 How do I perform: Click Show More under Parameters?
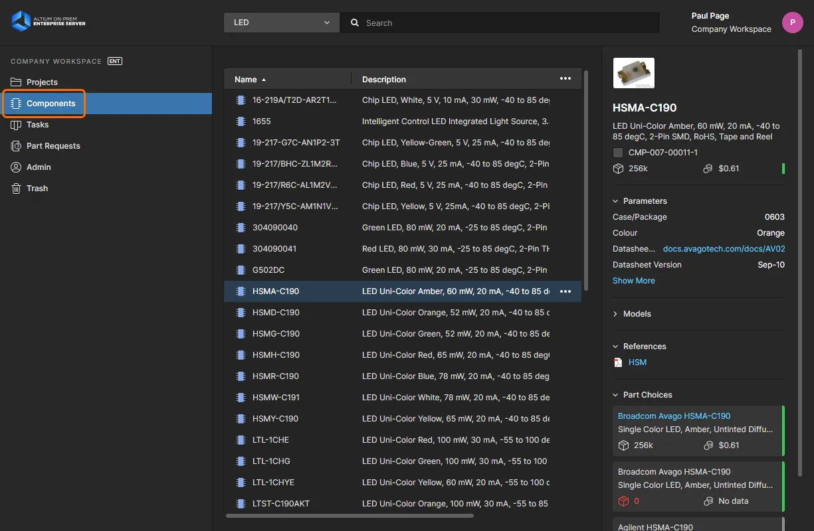click(x=633, y=281)
